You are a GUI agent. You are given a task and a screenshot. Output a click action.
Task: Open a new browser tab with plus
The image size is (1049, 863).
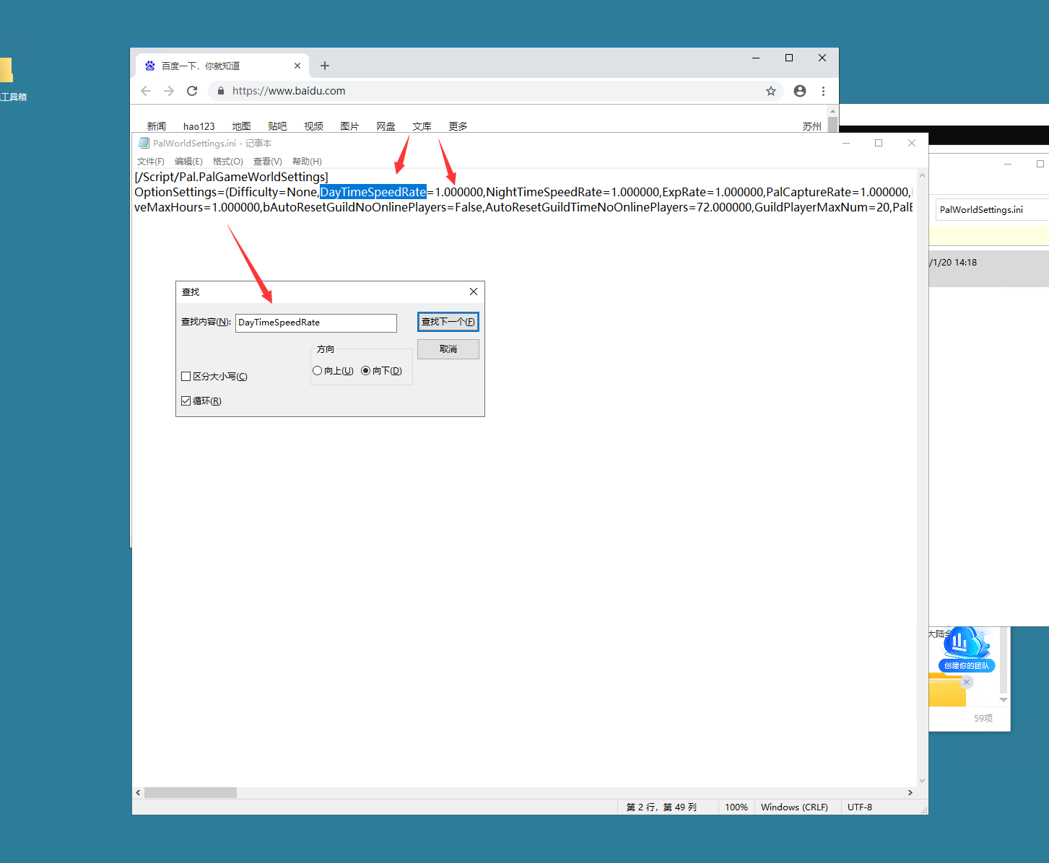[x=325, y=66]
